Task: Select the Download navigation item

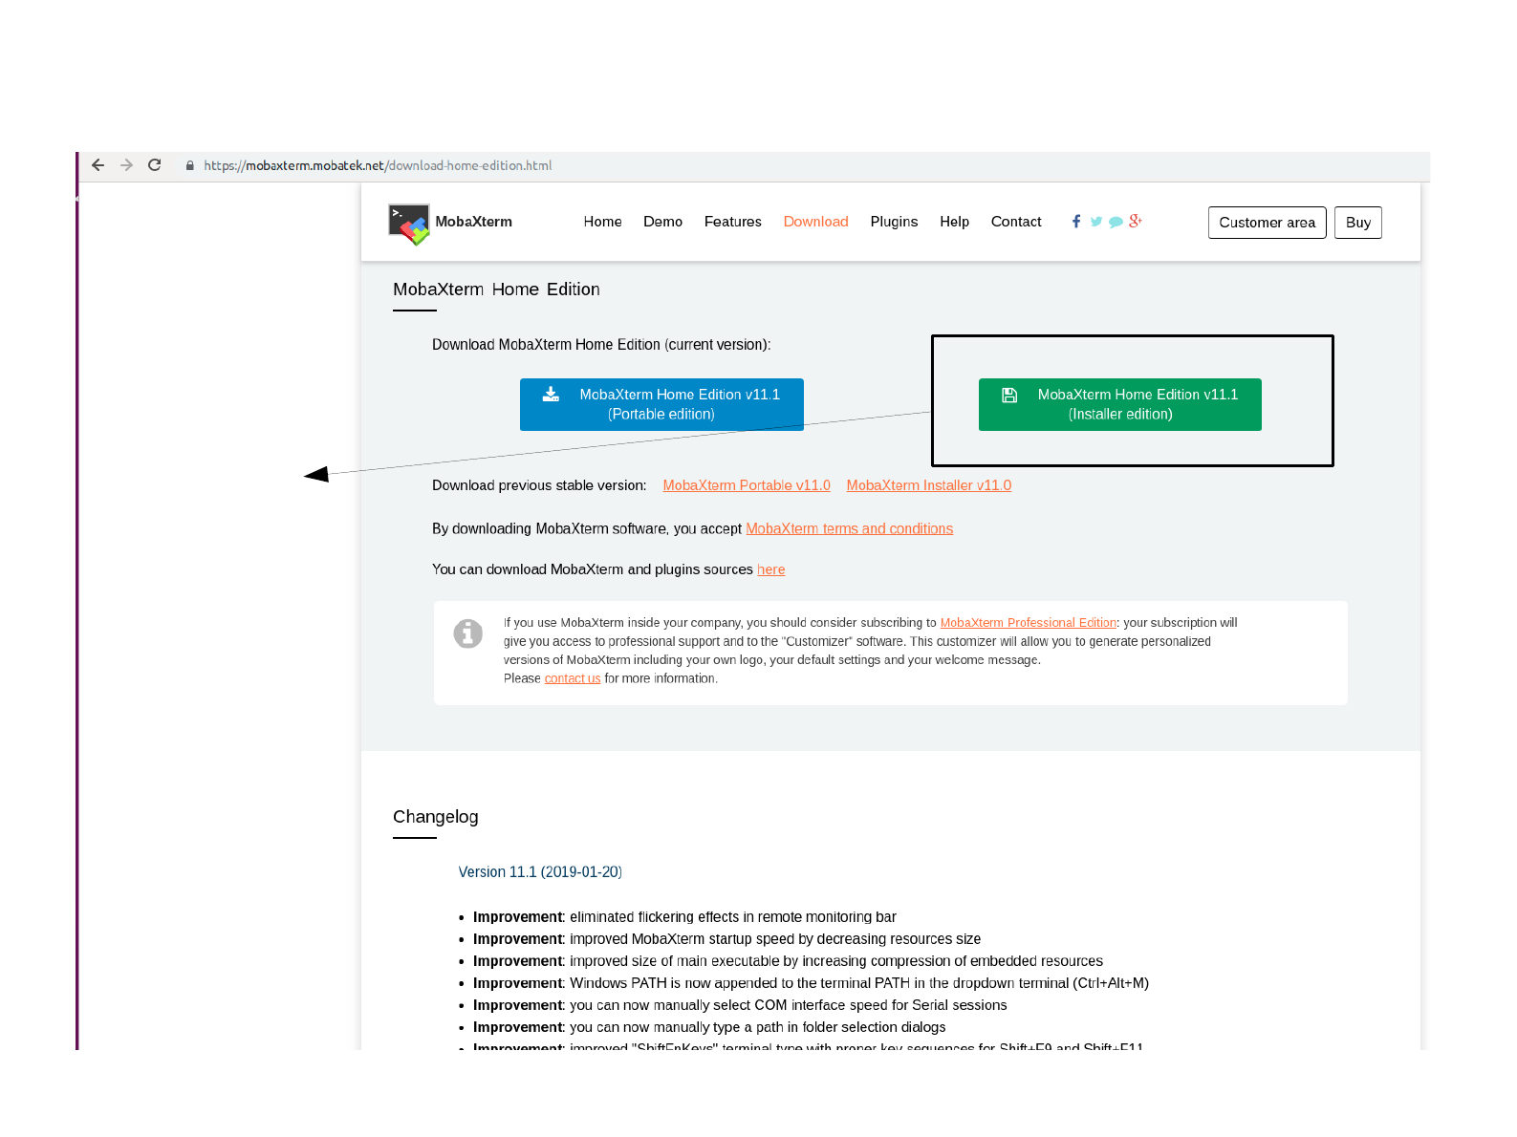Action: (x=815, y=222)
